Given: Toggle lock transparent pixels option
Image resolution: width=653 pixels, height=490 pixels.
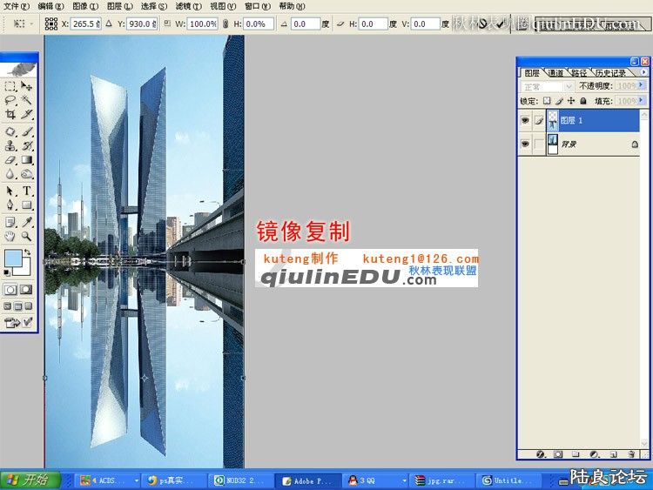Looking at the screenshot, I should point(548,102).
